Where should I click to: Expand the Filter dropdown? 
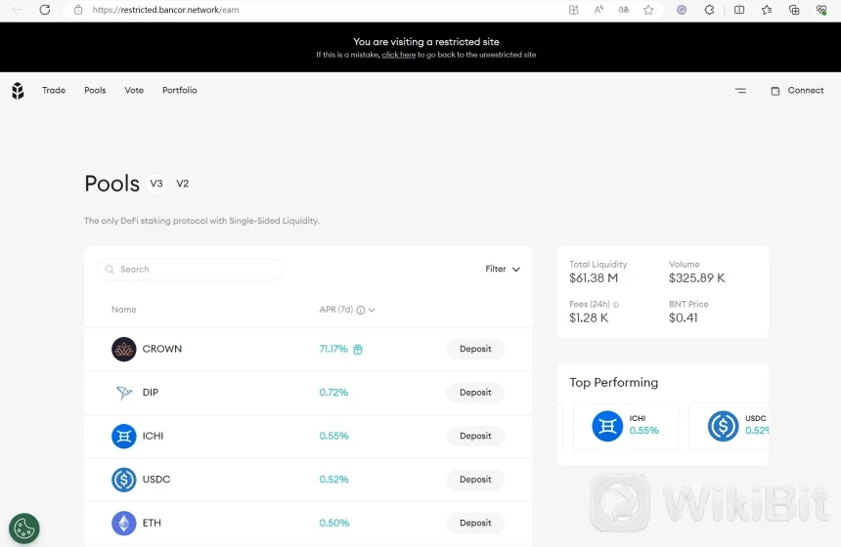[x=503, y=269]
